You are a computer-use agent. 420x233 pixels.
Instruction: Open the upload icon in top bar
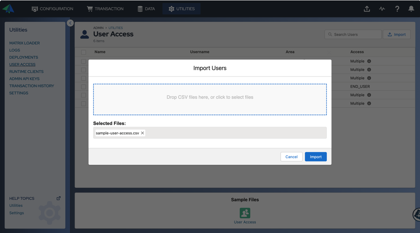367,9
